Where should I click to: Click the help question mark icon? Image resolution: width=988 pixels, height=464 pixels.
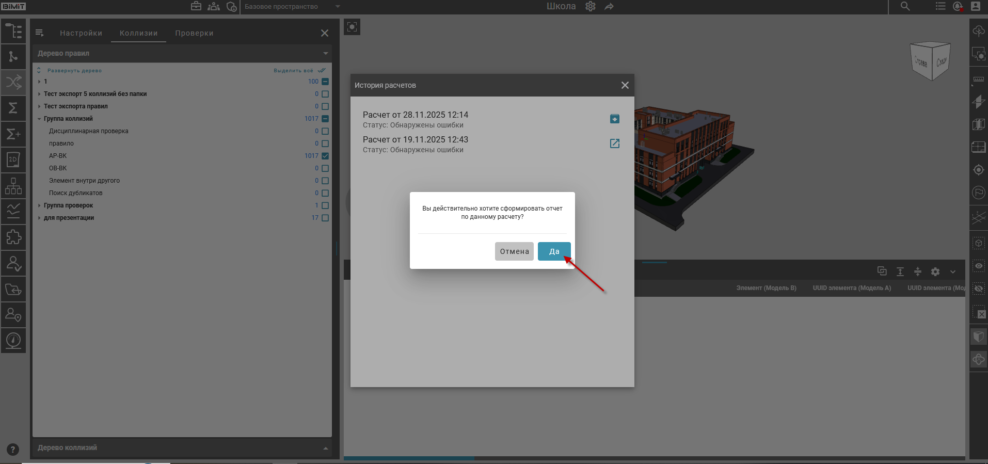(x=13, y=450)
